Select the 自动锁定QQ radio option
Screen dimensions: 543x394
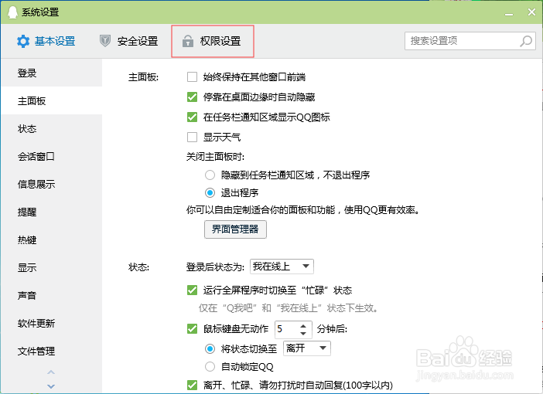click(x=210, y=366)
